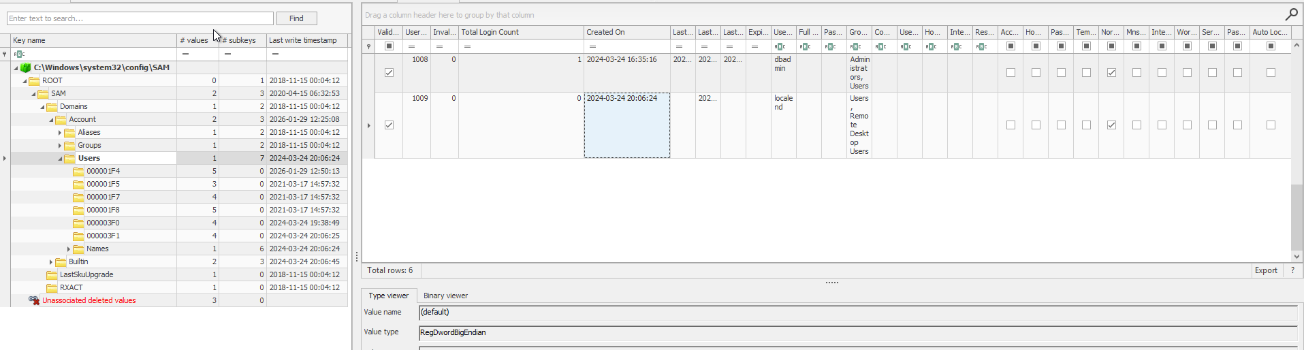Toggle Auto Locked checkbox for user 1009
This screenshot has width=1304, height=350.
pos(1271,125)
